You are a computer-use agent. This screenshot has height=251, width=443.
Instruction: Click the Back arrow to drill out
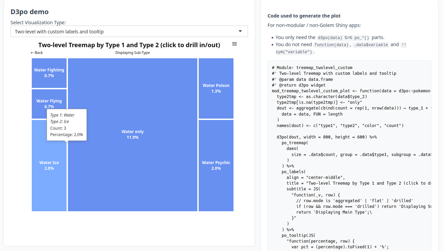pos(37,53)
